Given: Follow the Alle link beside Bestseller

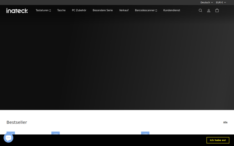Looking at the screenshot, I should pos(225,122).
